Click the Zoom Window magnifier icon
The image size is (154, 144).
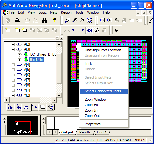(68, 20)
